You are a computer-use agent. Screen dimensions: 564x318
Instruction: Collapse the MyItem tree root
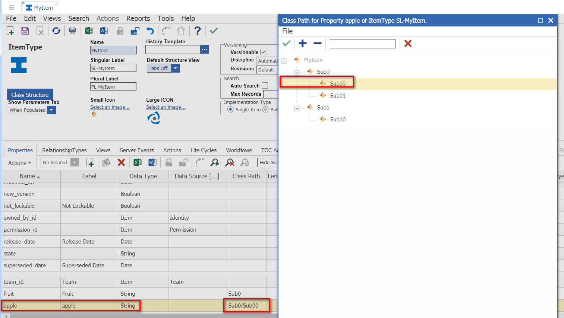click(x=284, y=61)
